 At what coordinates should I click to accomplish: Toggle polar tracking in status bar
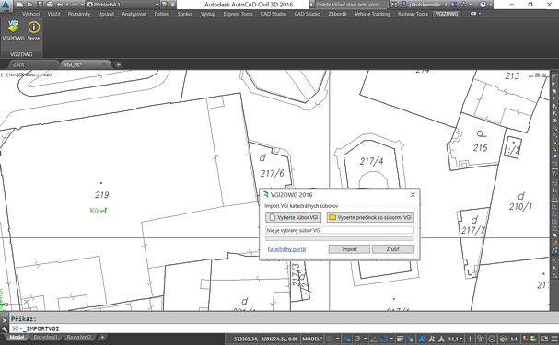(357, 339)
